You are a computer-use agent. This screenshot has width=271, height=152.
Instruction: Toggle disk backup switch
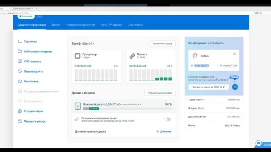[x=167, y=119]
